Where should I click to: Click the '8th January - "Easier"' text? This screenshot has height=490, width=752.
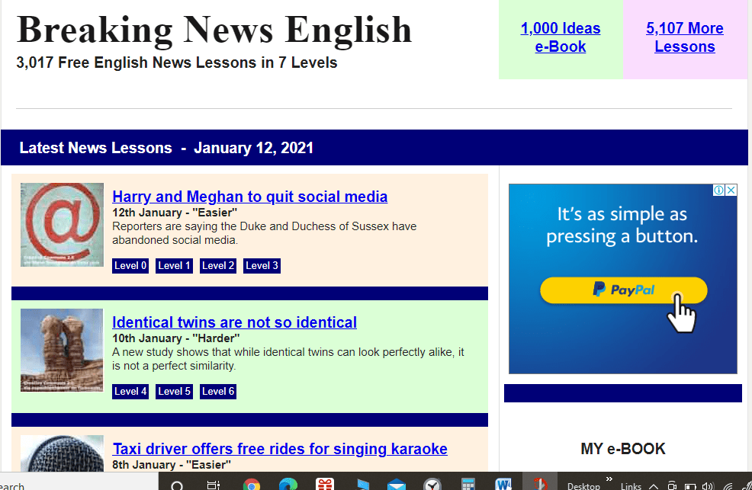pyautogui.click(x=171, y=465)
